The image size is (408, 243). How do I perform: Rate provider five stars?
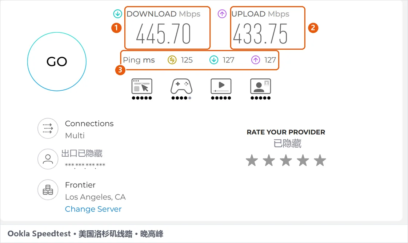click(320, 160)
